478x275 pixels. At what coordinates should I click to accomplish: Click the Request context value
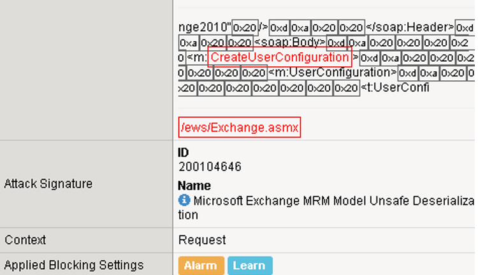point(202,240)
